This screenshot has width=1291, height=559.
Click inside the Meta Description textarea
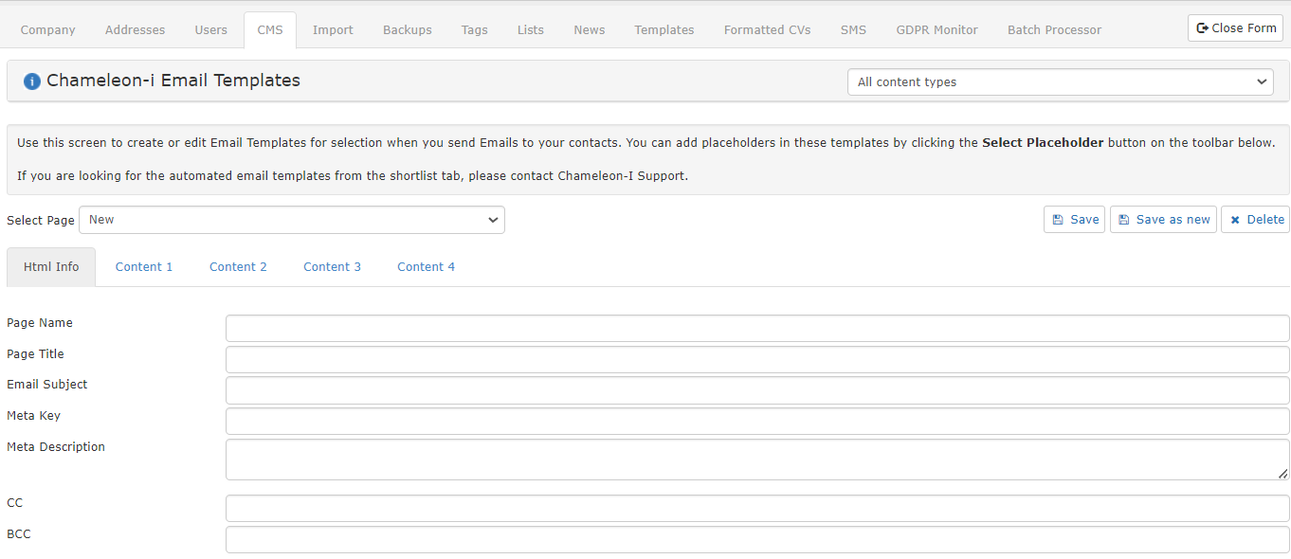coord(757,460)
